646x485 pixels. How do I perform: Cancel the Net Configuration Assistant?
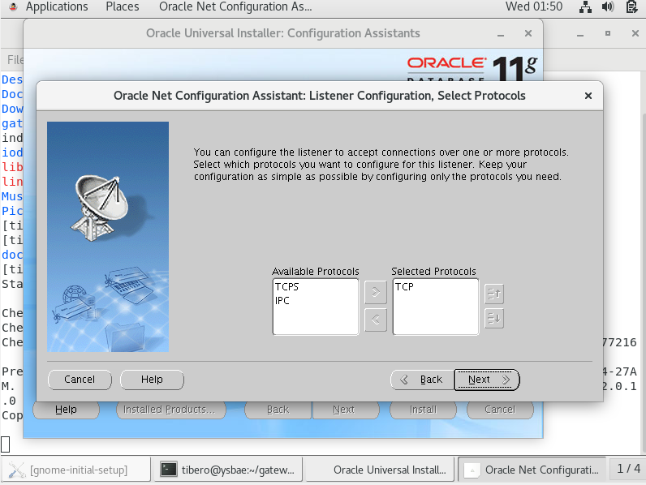point(80,380)
